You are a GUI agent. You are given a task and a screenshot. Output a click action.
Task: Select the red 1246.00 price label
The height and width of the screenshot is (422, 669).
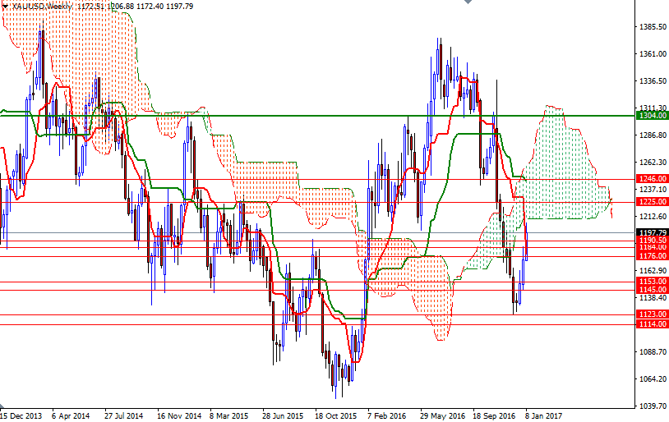tap(653, 178)
